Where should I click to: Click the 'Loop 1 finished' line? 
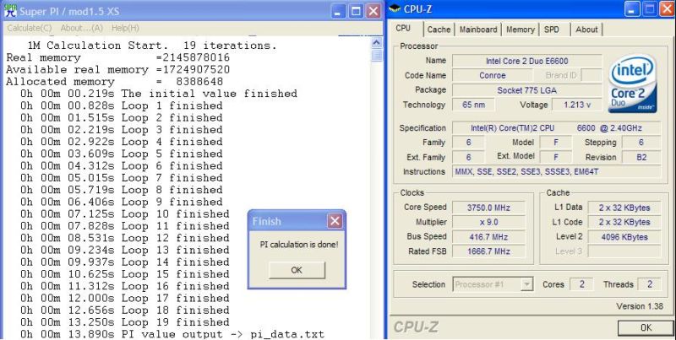pos(121,105)
